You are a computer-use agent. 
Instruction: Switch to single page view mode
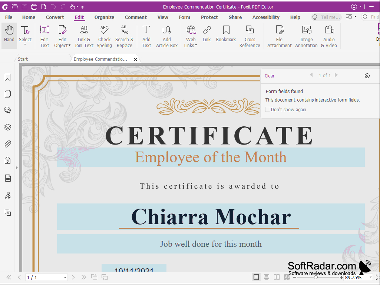click(256, 277)
